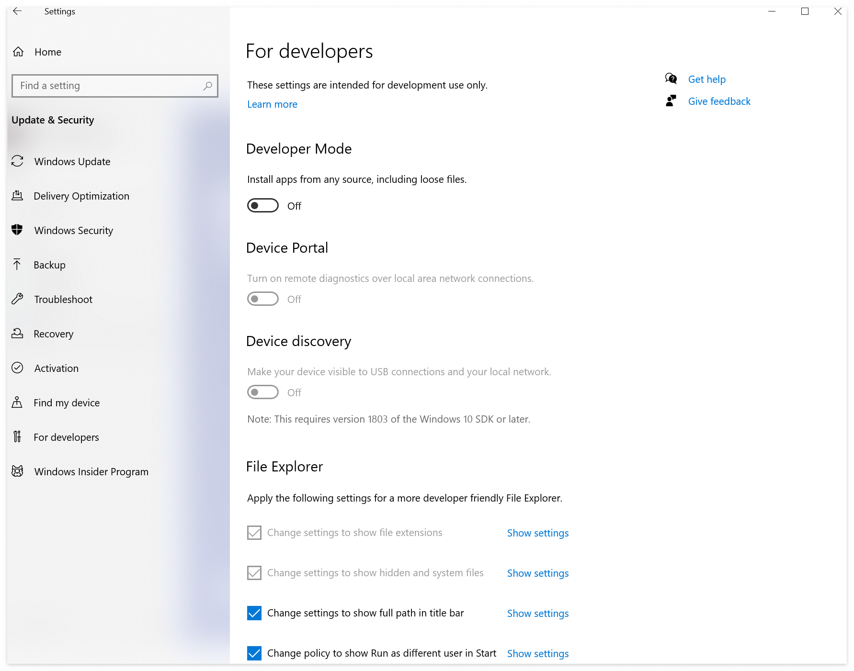The image size is (854, 671).
Task: Click the Windows Update refresh icon
Action: [17, 161]
